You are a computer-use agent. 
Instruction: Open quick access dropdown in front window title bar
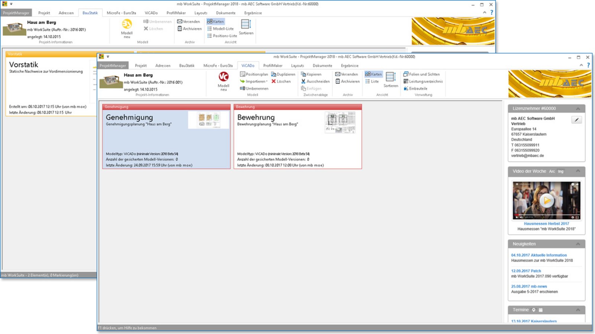tap(108, 57)
